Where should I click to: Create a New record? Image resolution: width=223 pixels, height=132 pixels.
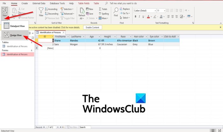(90, 9)
